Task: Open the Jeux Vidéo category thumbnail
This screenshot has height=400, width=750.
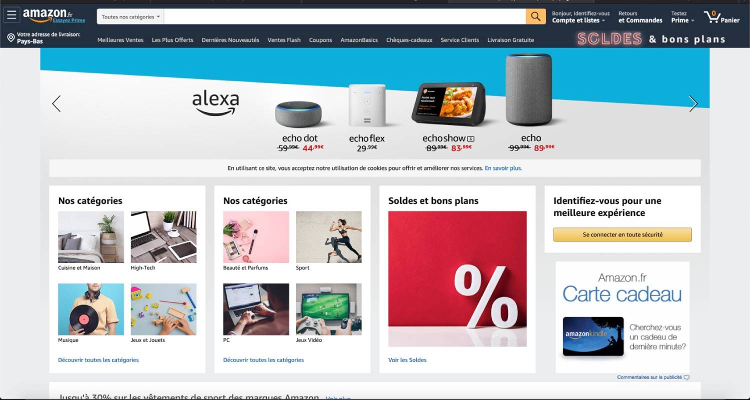Action: (x=328, y=309)
